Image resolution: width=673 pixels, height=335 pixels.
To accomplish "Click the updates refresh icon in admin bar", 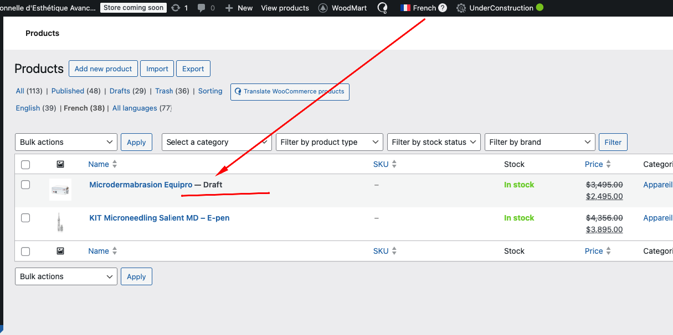I will tap(176, 8).
